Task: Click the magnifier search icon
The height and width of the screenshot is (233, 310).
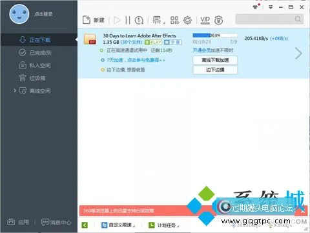Action: (x=298, y=19)
